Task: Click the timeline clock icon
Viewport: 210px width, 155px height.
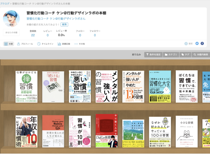Action: (39, 44)
